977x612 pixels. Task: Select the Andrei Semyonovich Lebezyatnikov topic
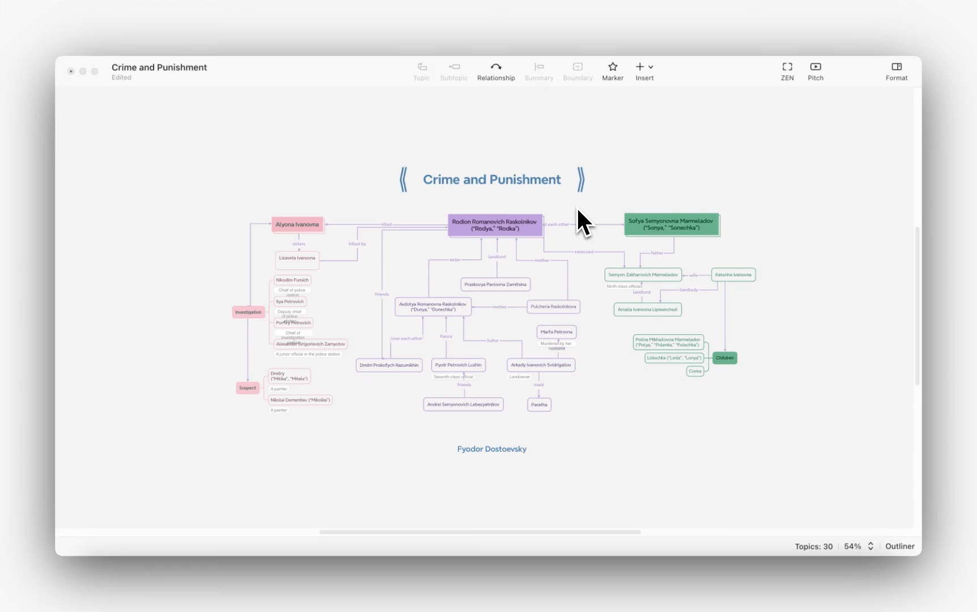[x=464, y=405]
